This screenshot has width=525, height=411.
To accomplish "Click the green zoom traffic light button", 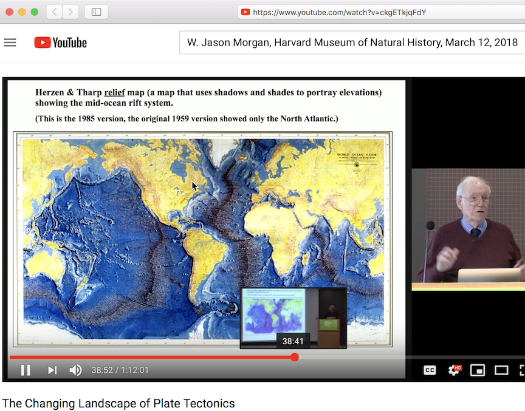I will 35,11.
